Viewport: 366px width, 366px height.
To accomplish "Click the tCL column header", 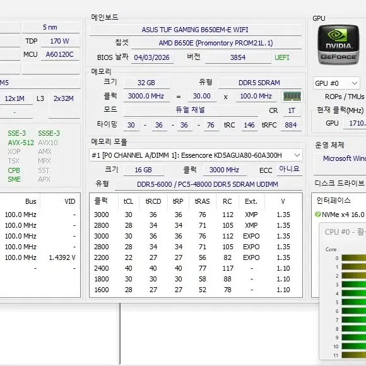I will pyautogui.click(x=128, y=201).
